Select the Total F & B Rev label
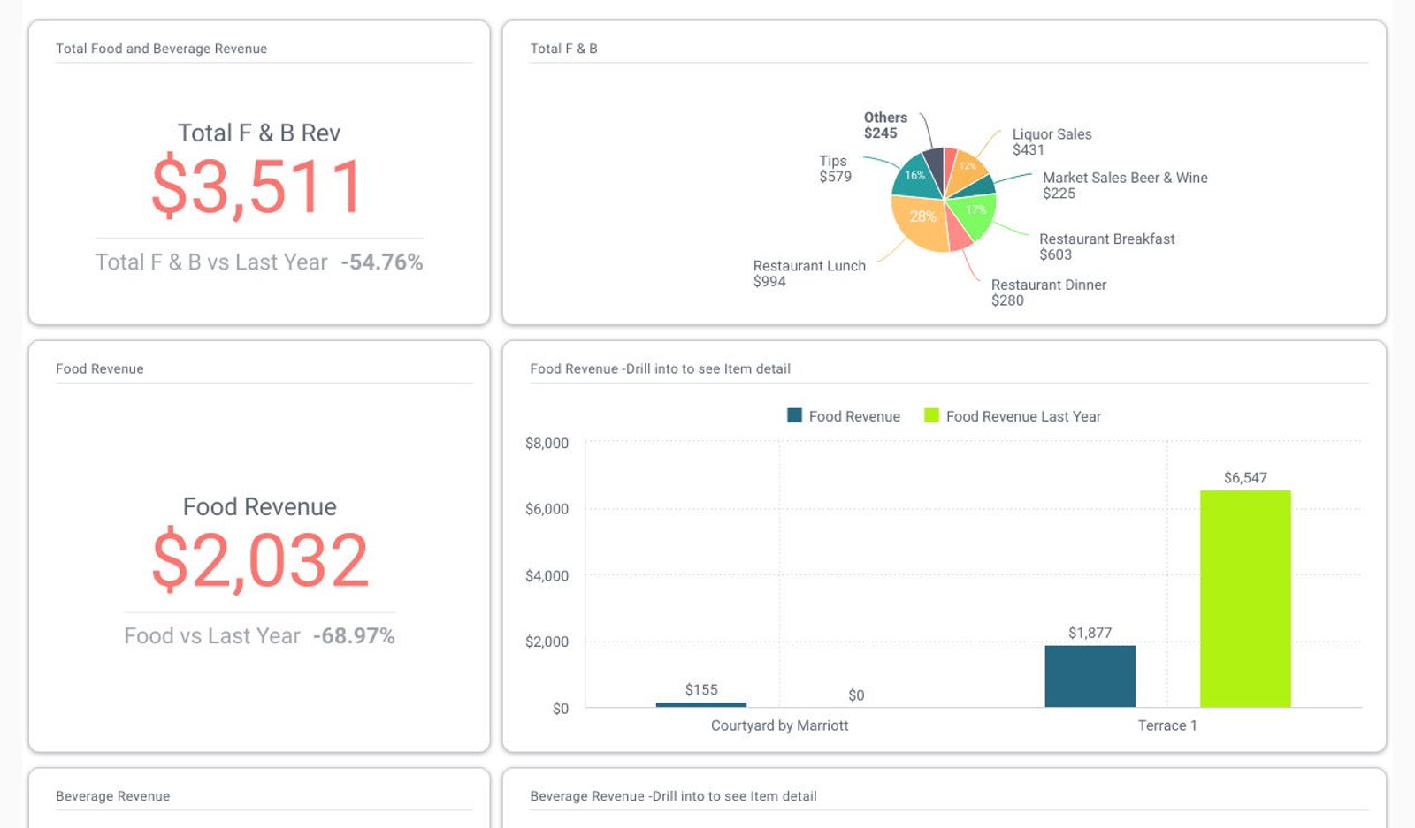1415x828 pixels. 259,133
